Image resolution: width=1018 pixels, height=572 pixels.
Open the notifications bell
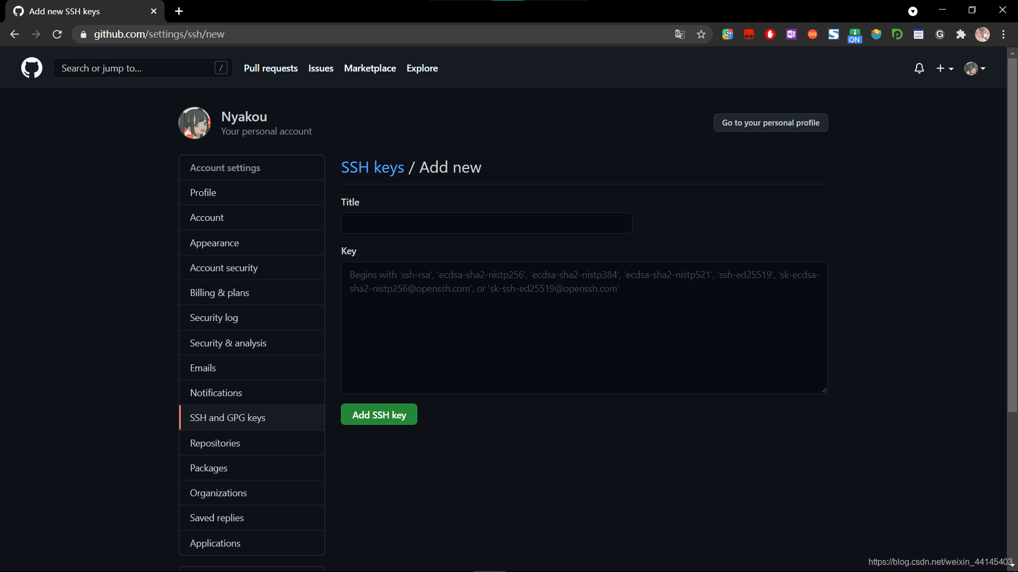pyautogui.click(x=919, y=68)
